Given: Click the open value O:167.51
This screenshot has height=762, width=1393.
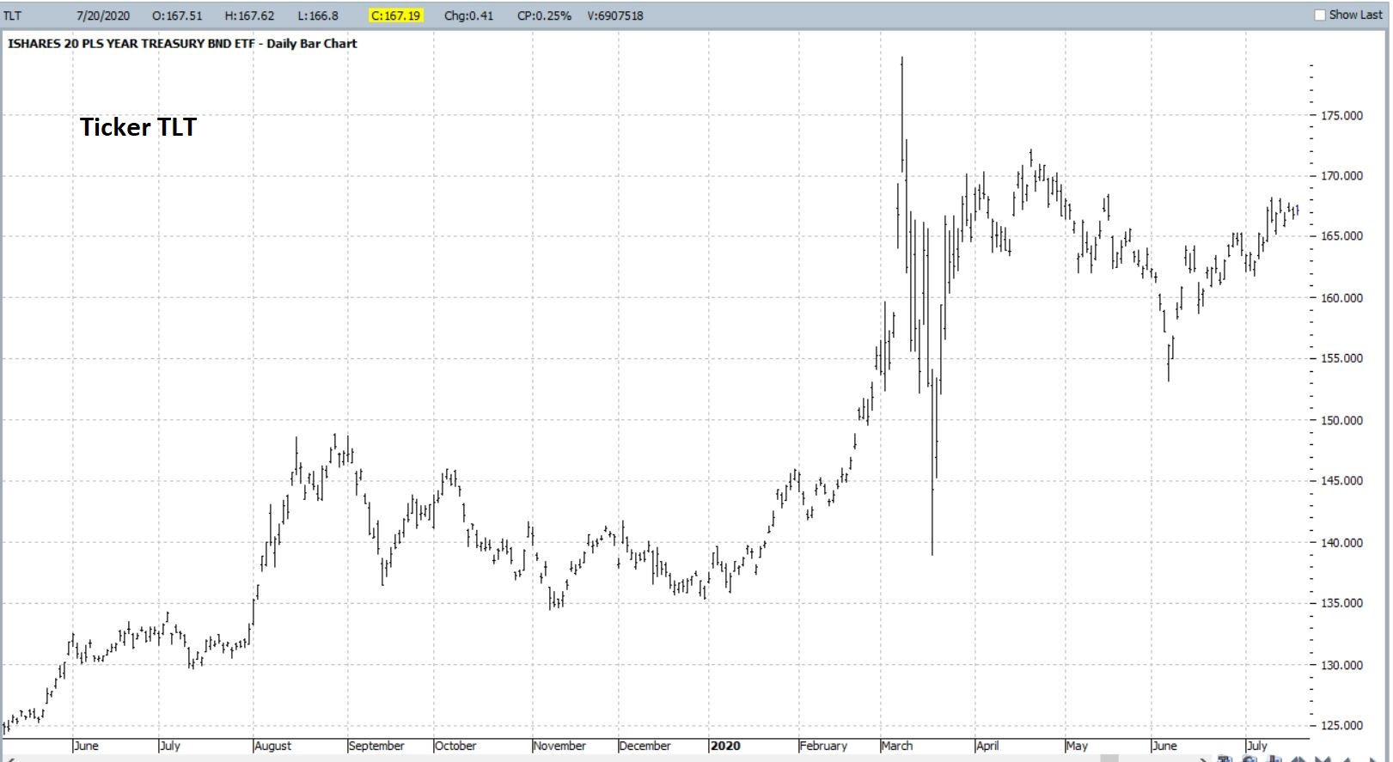Looking at the screenshot, I should (x=177, y=15).
